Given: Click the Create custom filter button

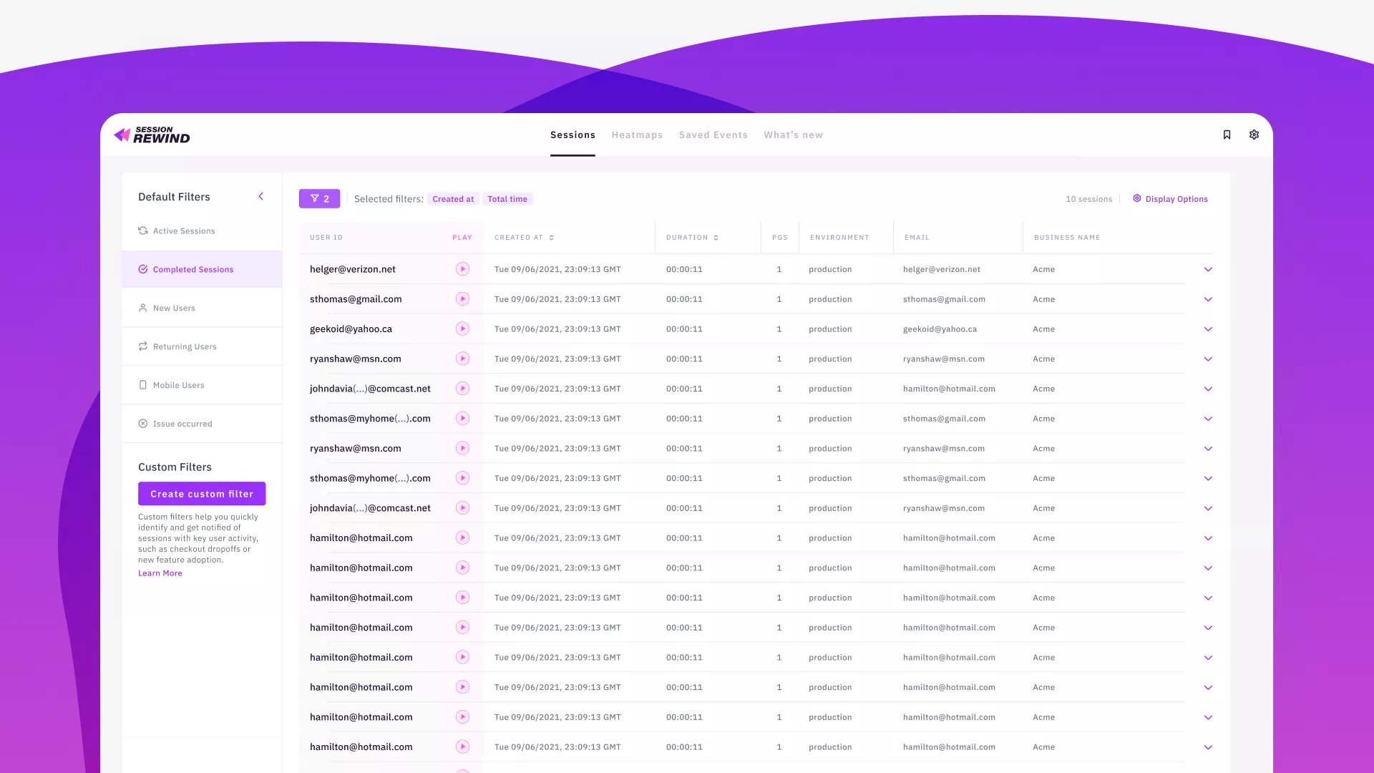Looking at the screenshot, I should 202,494.
